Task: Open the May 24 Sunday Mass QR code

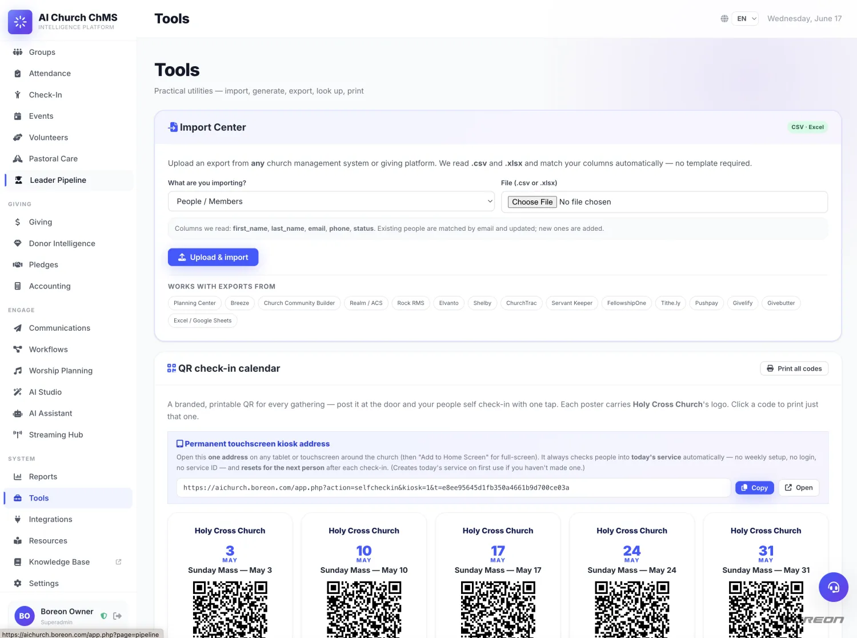Action: [x=632, y=609]
